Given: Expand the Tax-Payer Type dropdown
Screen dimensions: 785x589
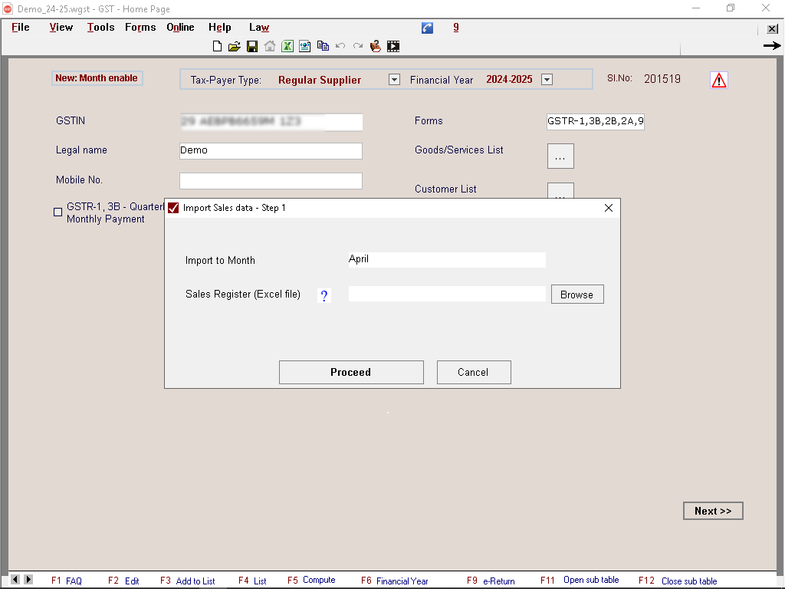Looking at the screenshot, I should 394,80.
